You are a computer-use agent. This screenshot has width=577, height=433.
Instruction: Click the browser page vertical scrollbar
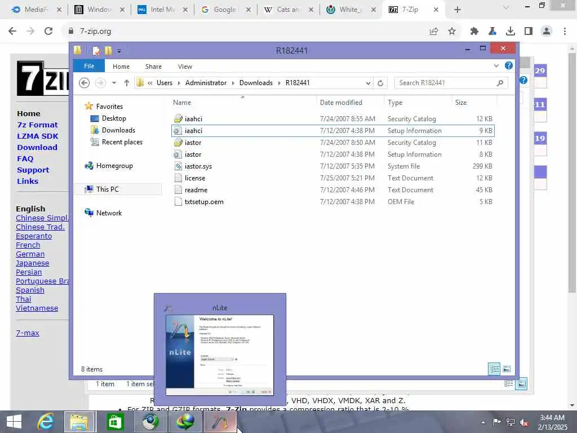pos(572,173)
